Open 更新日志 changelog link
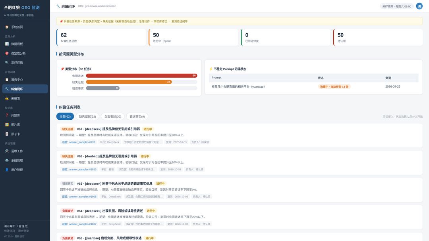The height and width of the screenshot is (241, 429). point(20,236)
